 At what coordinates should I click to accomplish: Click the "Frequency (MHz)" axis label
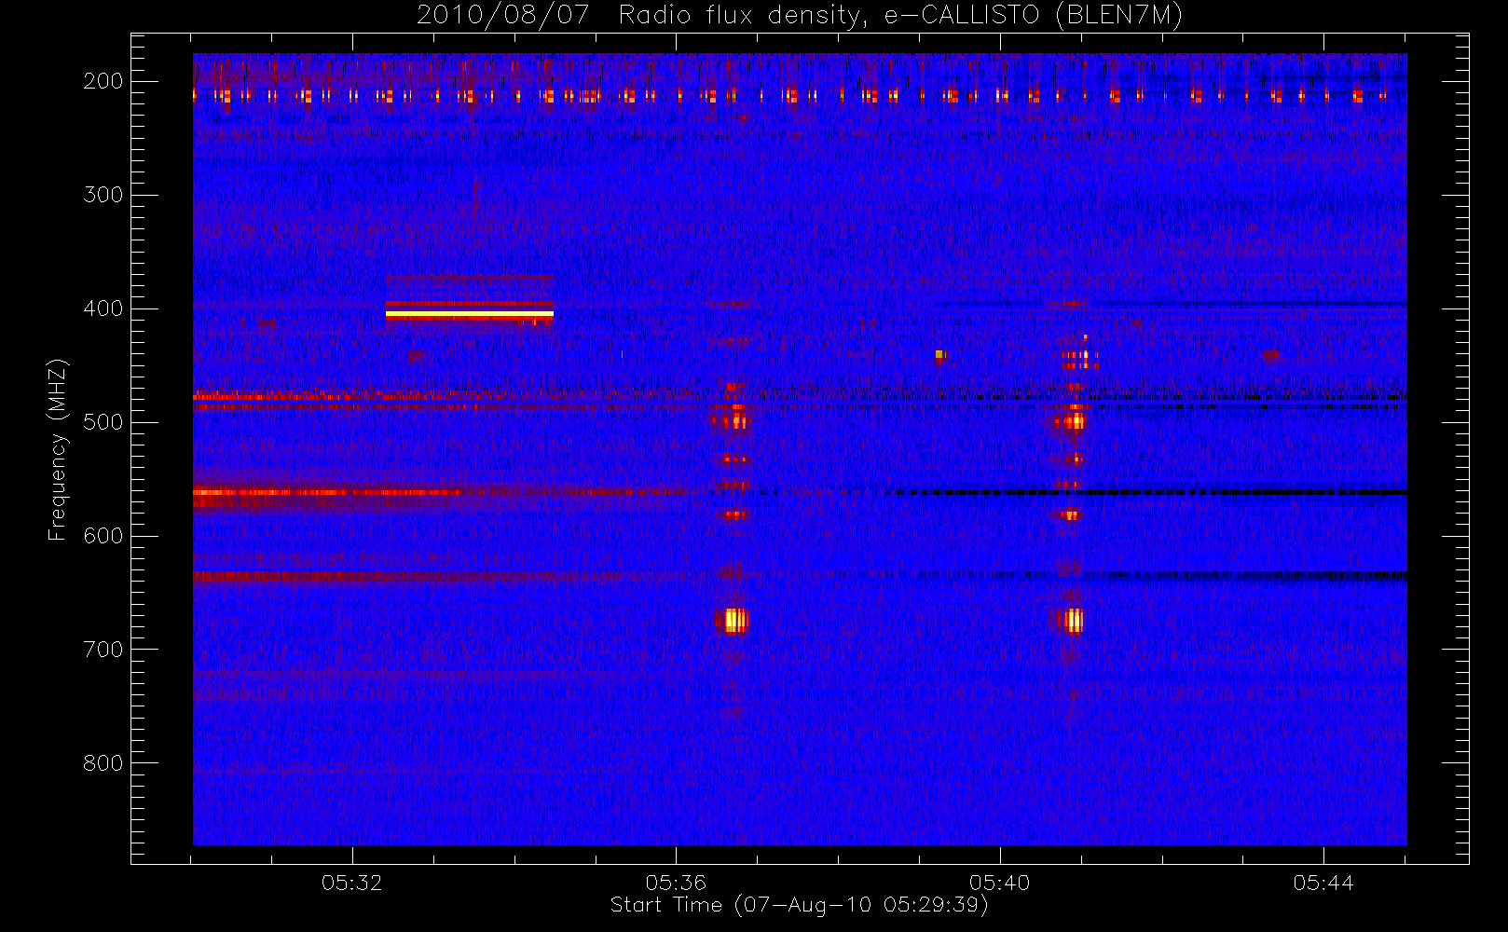pyautogui.click(x=58, y=449)
